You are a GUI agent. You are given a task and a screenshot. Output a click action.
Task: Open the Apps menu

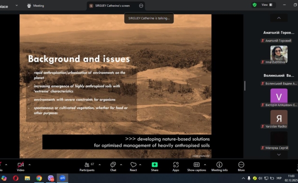click(175, 166)
